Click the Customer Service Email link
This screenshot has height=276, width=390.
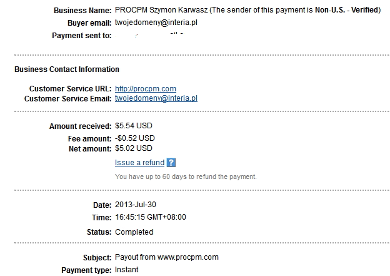(x=156, y=98)
